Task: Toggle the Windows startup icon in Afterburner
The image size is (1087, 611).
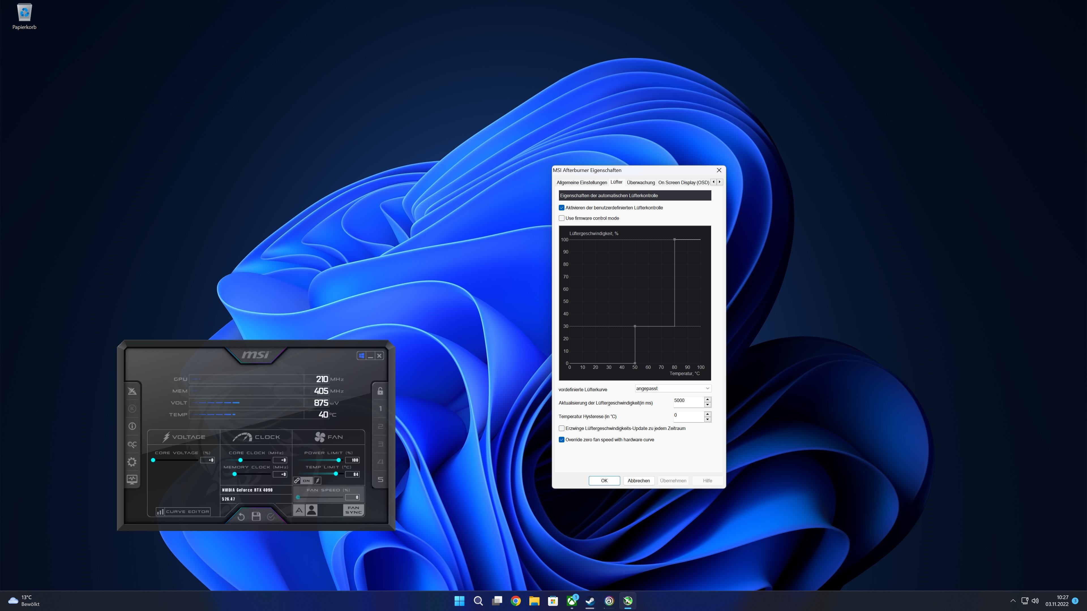Action: (361, 356)
